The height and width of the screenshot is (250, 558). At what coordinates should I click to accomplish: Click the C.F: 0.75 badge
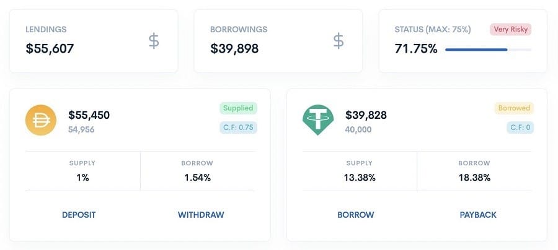click(x=238, y=127)
